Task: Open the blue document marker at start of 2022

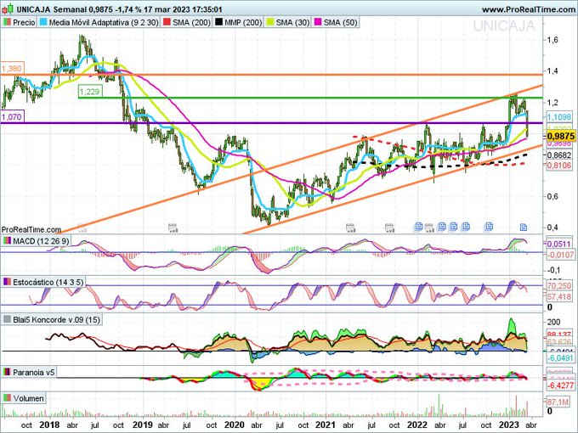Action: point(418,227)
